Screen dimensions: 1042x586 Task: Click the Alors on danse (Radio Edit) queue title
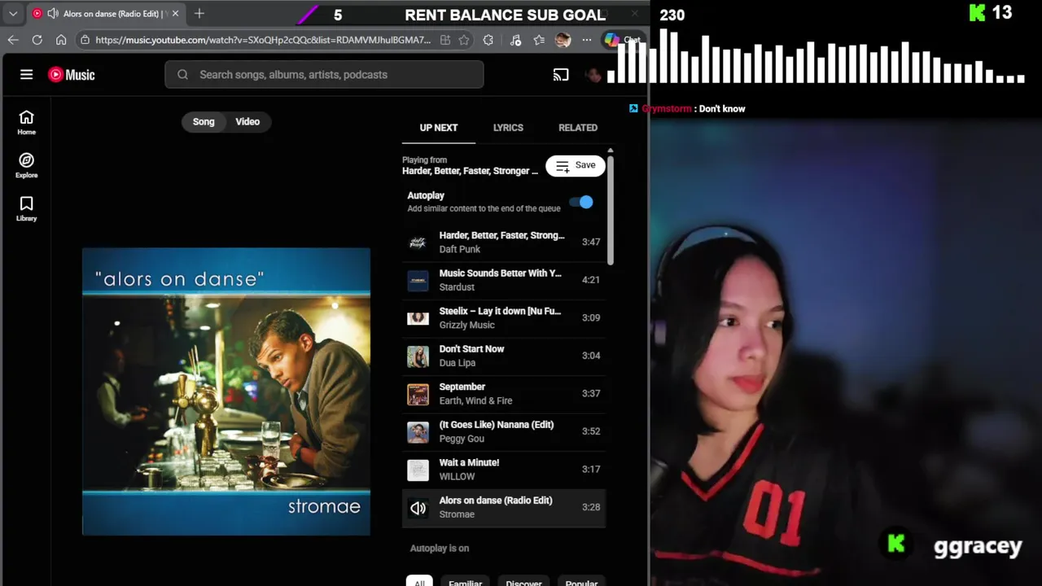pyautogui.click(x=496, y=501)
